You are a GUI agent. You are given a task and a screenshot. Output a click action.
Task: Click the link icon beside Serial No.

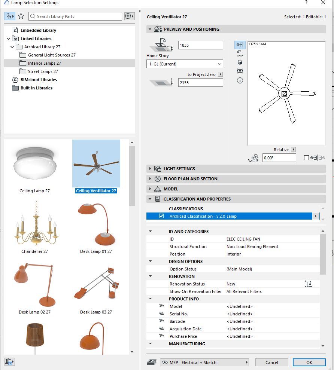pos(161,314)
